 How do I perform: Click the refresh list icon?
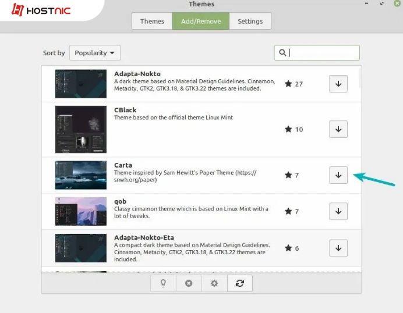pyautogui.click(x=239, y=283)
